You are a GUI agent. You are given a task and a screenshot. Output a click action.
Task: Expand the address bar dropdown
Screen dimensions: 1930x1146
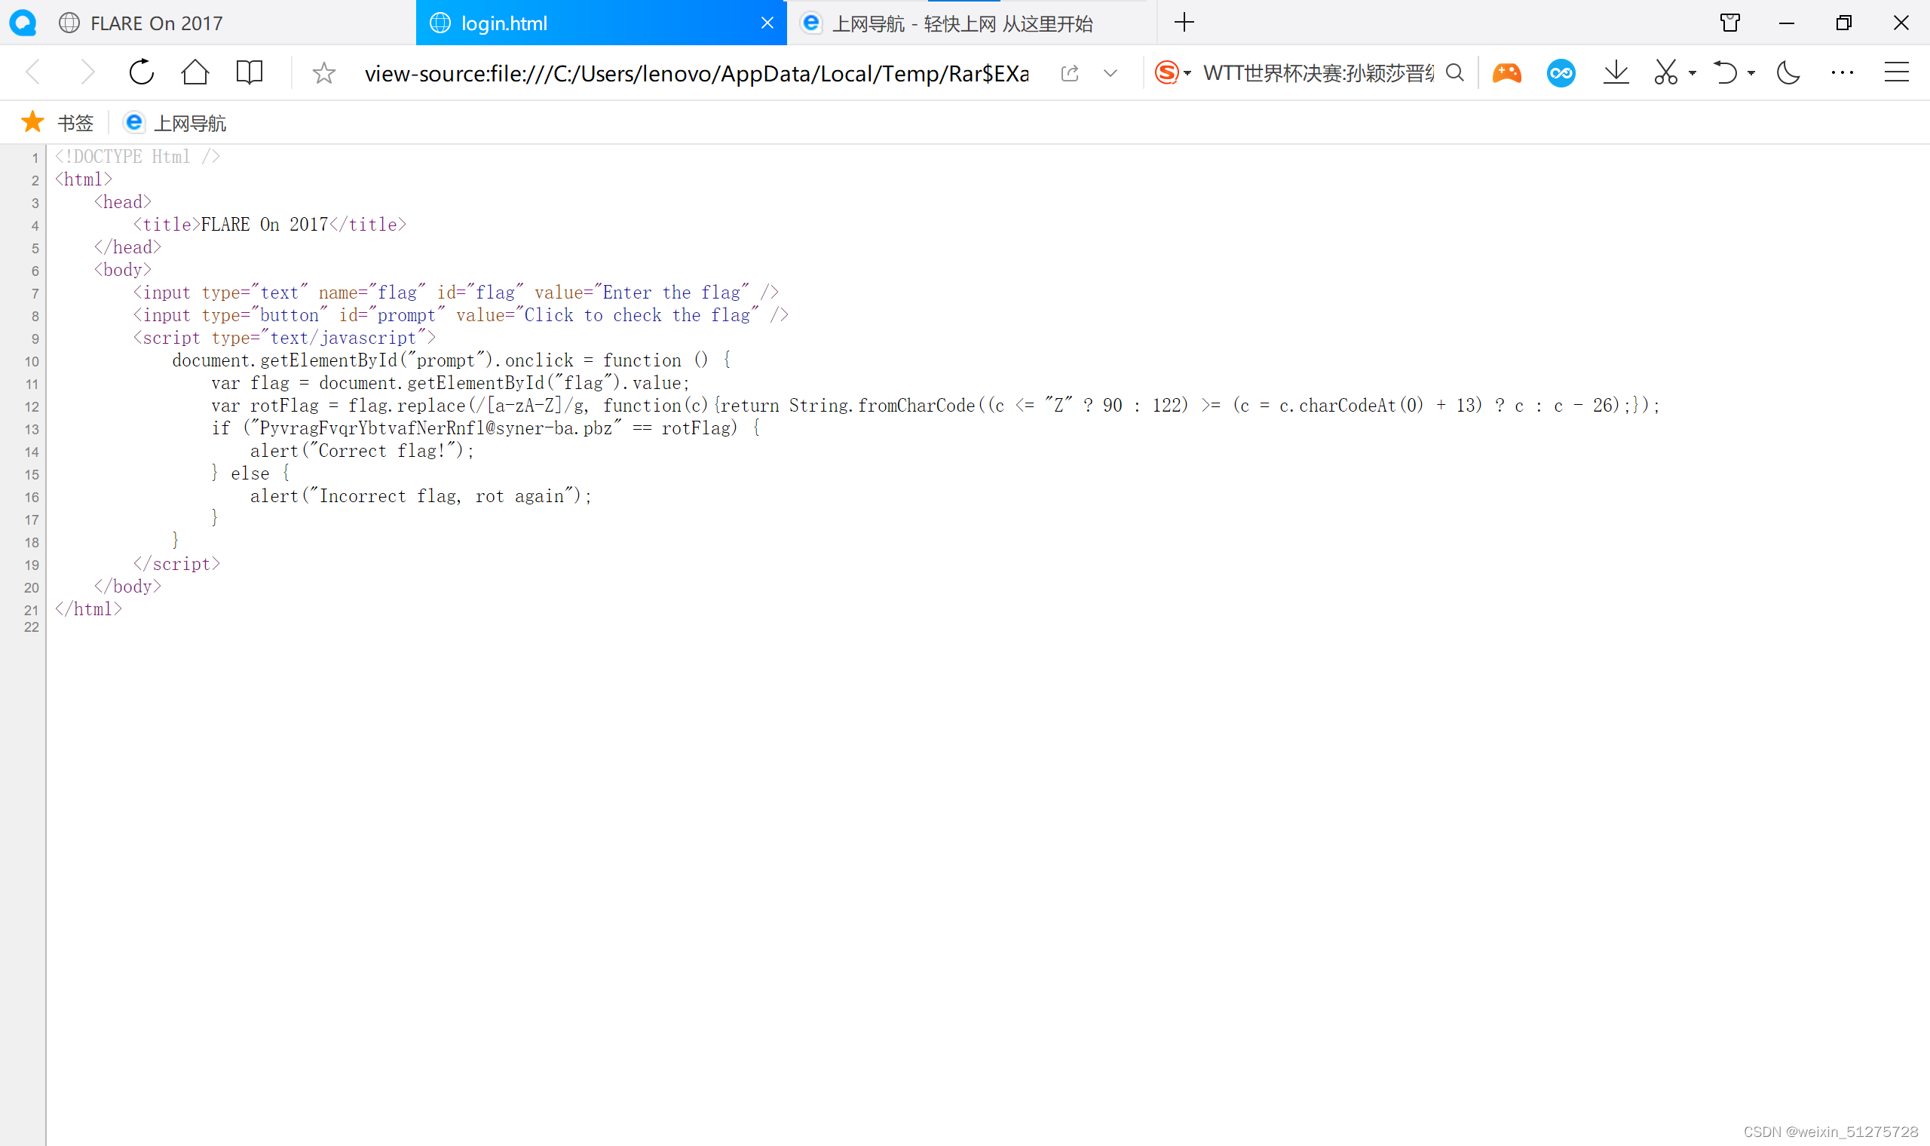point(1111,73)
